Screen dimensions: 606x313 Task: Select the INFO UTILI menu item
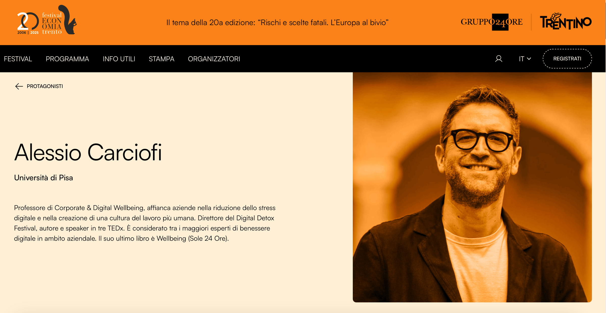[x=119, y=59]
